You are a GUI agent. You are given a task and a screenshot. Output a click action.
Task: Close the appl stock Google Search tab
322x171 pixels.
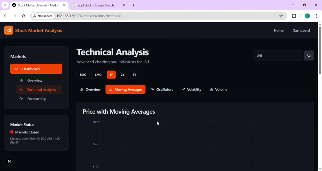pos(124,5)
